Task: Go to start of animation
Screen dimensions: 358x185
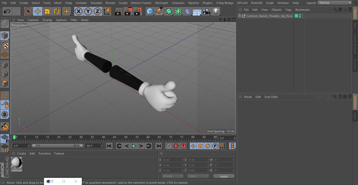Action: (109, 146)
